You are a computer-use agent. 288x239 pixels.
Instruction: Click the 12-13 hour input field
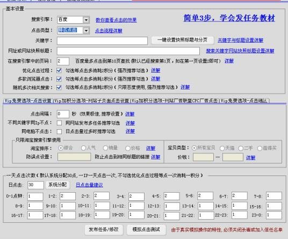(171, 207)
